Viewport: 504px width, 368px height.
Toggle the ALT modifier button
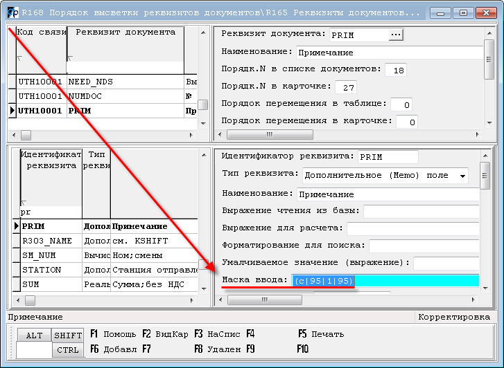coord(34,335)
